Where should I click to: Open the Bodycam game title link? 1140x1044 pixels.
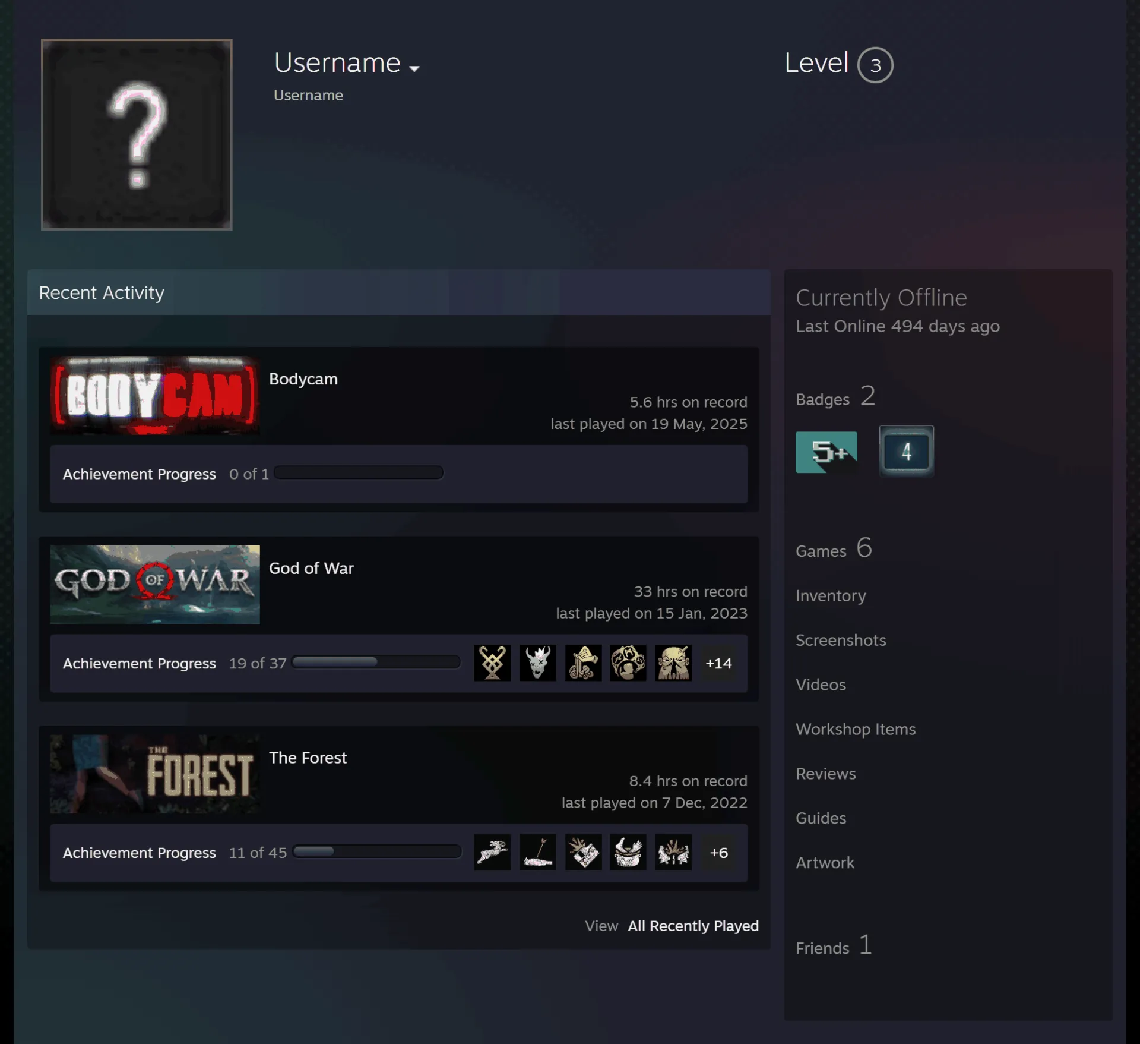click(303, 379)
